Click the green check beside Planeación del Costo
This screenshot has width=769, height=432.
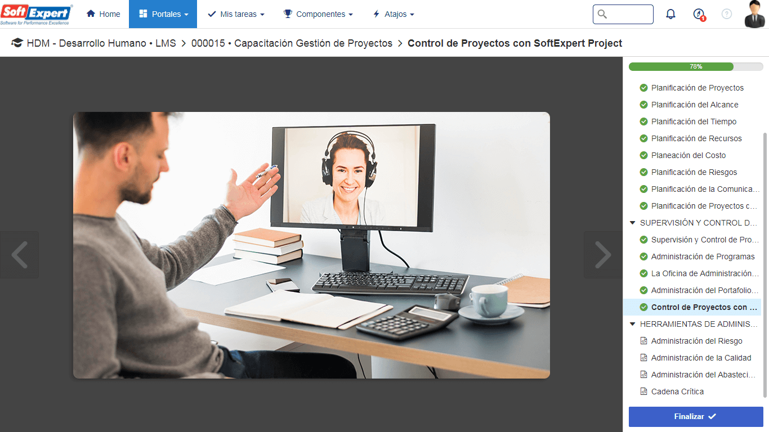pyautogui.click(x=644, y=155)
